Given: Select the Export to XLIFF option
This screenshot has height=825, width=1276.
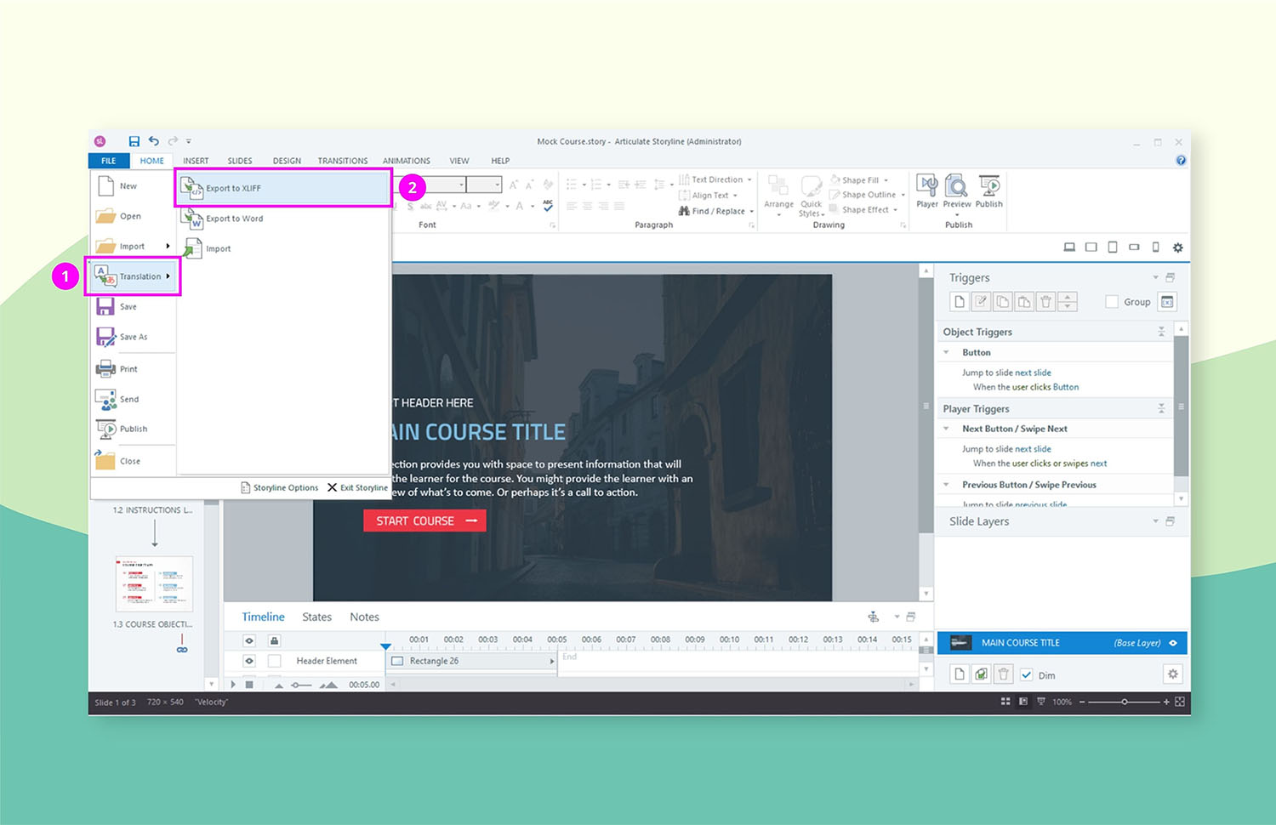Looking at the screenshot, I should click(x=232, y=188).
